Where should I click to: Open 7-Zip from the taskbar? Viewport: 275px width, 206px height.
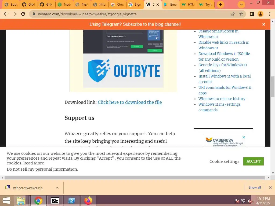pos(55,201)
